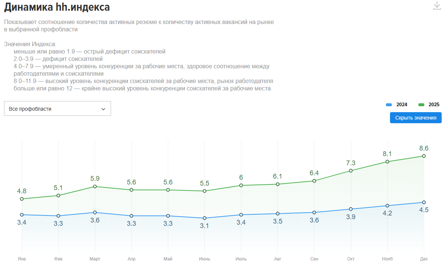Click the green 2025 legend swatch

(421, 105)
